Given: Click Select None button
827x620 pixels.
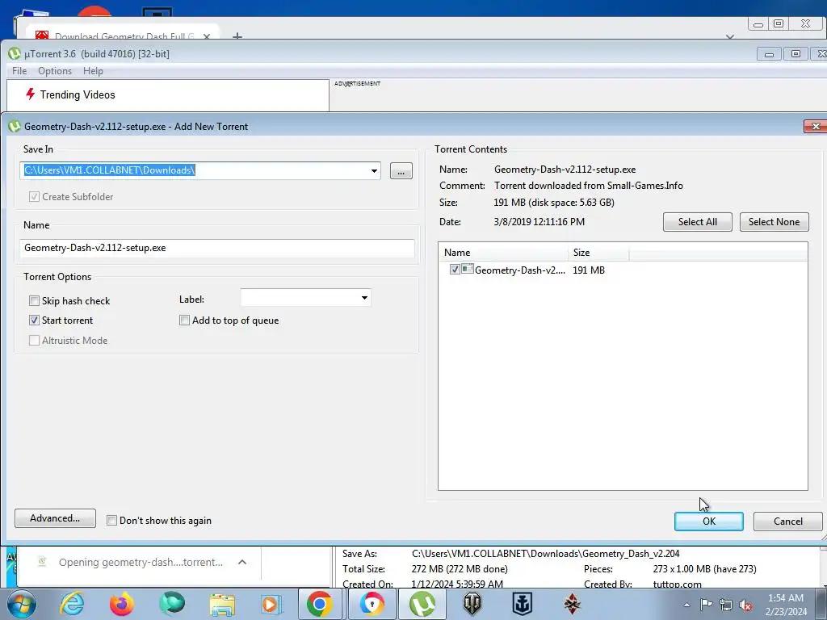Looking at the screenshot, I should point(774,222).
